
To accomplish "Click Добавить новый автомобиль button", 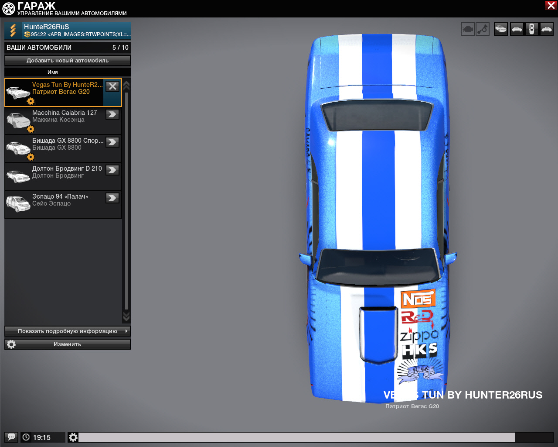I will click(x=68, y=61).
